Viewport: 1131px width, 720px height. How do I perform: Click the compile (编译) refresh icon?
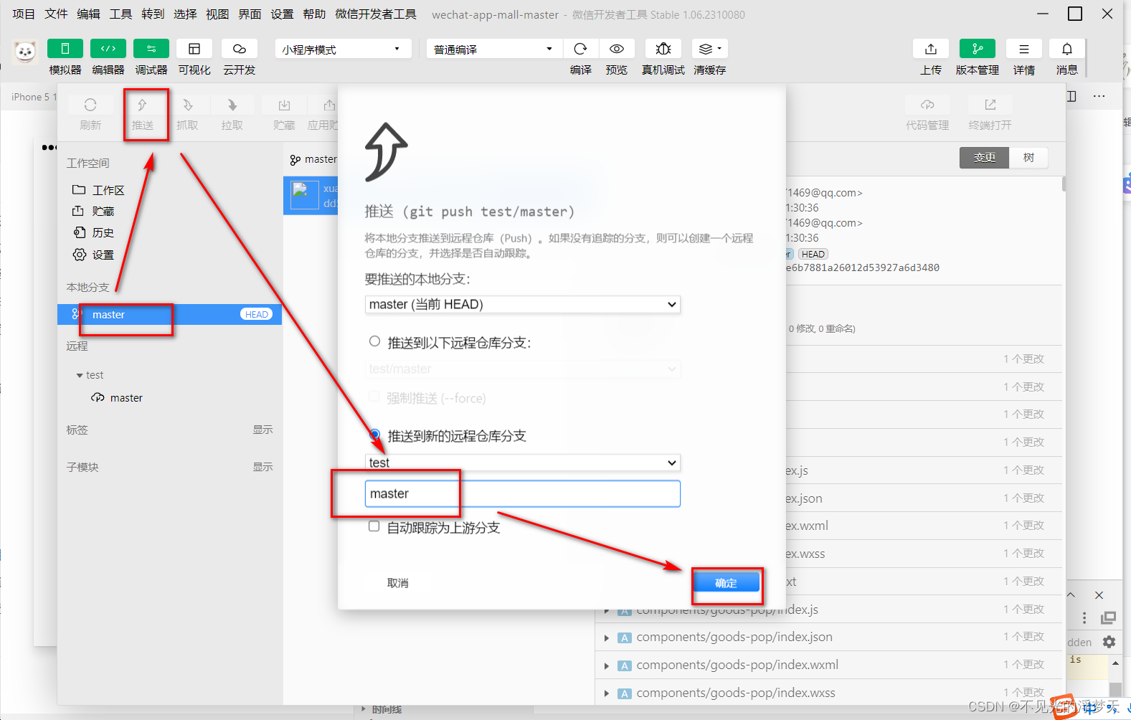(x=581, y=48)
